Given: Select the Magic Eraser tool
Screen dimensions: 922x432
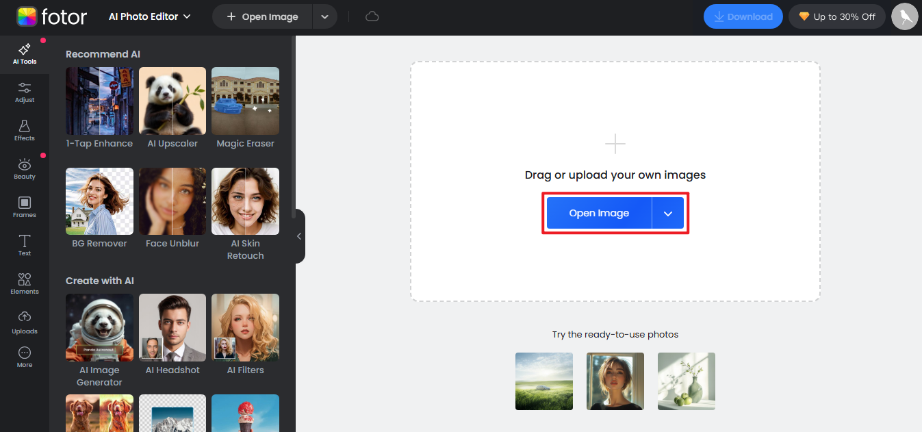Looking at the screenshot, I should tap(245, 108).
